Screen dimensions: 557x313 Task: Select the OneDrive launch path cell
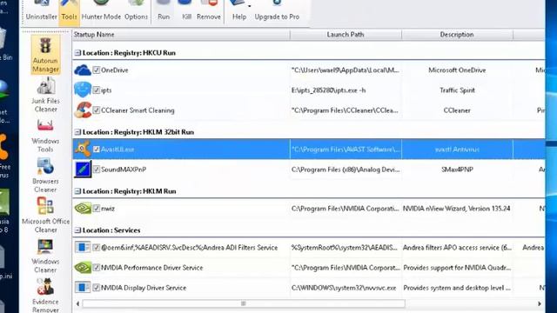click(346, 70)
